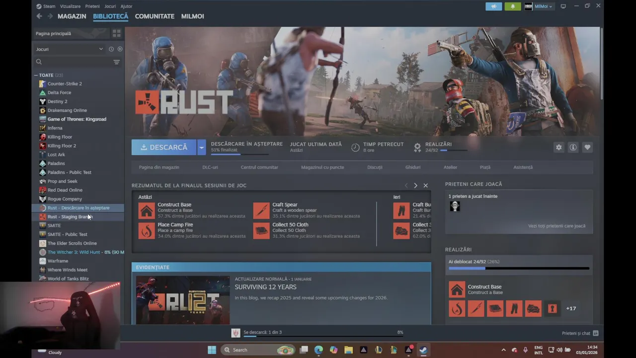Open Pagina din magazin link
Image resolution: width=636 pixels, height=358 pixels.
coord(159,167)
